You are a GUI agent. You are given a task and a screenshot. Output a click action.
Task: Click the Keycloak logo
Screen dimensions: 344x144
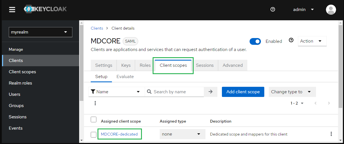(x=45, y=9)
